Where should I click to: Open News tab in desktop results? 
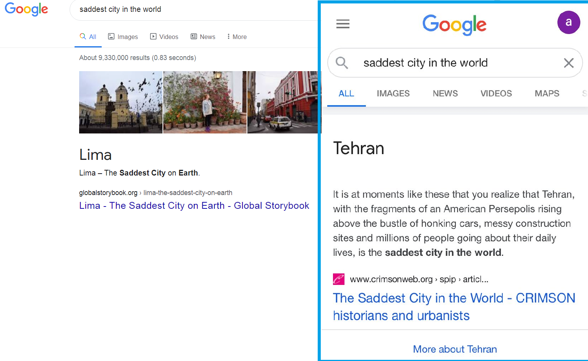point(203,37)
